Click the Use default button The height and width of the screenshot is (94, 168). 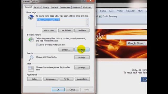pos(66,31)
